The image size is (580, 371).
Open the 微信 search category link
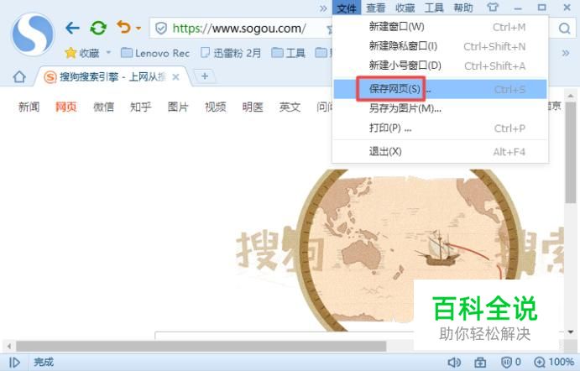(103, 107)
